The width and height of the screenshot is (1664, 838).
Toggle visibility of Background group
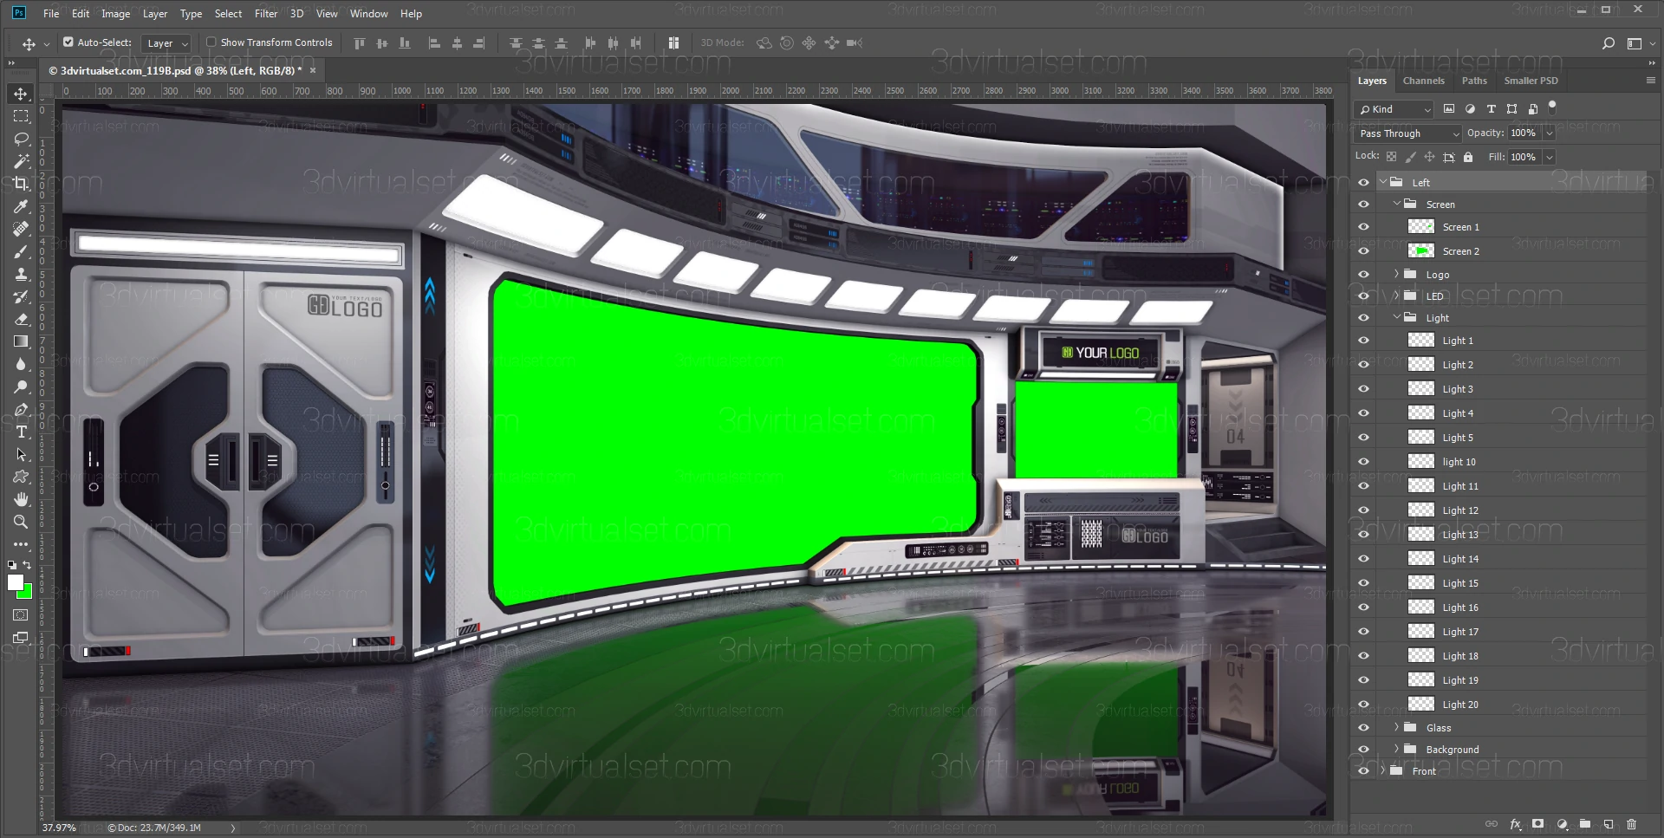pyautogui.click(x=1363, y=750)
